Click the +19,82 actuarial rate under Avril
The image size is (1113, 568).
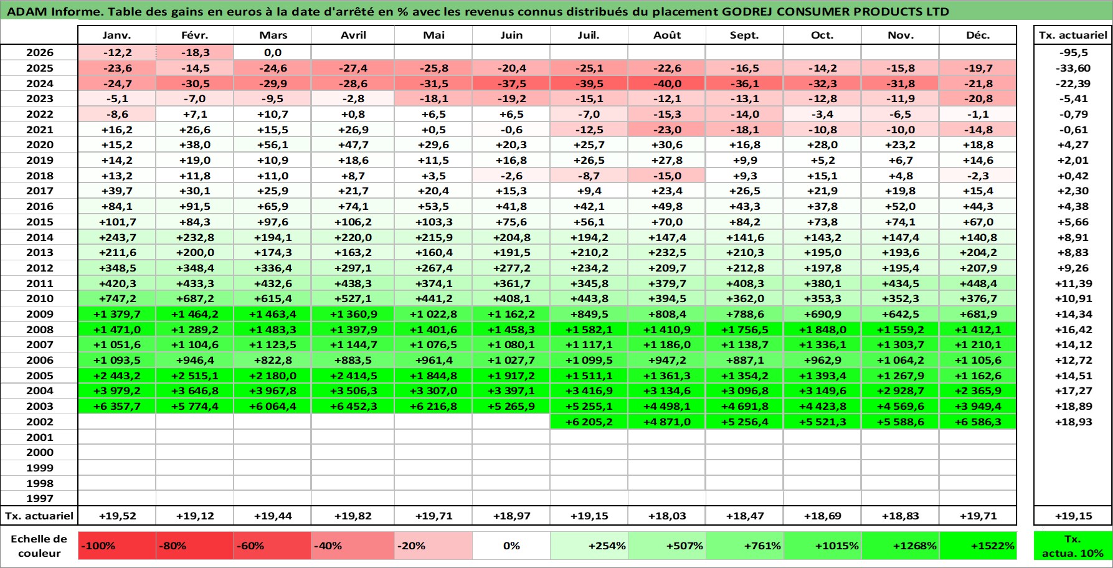[x=353, y=516]
